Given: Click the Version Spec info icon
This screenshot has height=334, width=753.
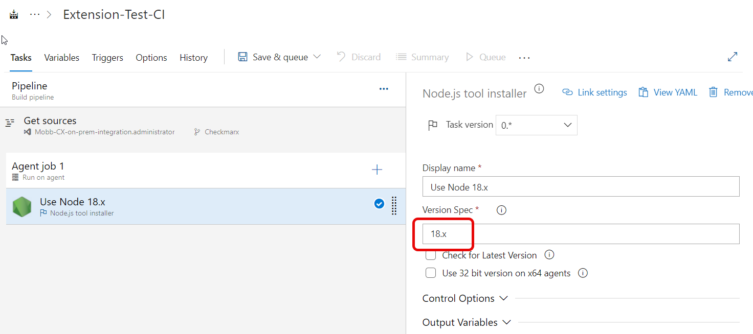Looking at the screenshot, I should coord(501,210).
